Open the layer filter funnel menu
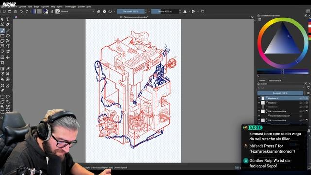Image resolution: width=311 pixels, height=175 pixels. pyautogui.click(x=308, y=87)
